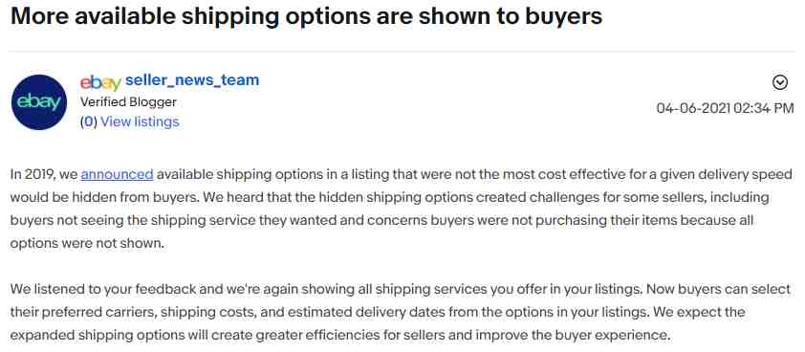
Task: Click the words 'improve the buyer experience'
Action: tap(572, 335)
